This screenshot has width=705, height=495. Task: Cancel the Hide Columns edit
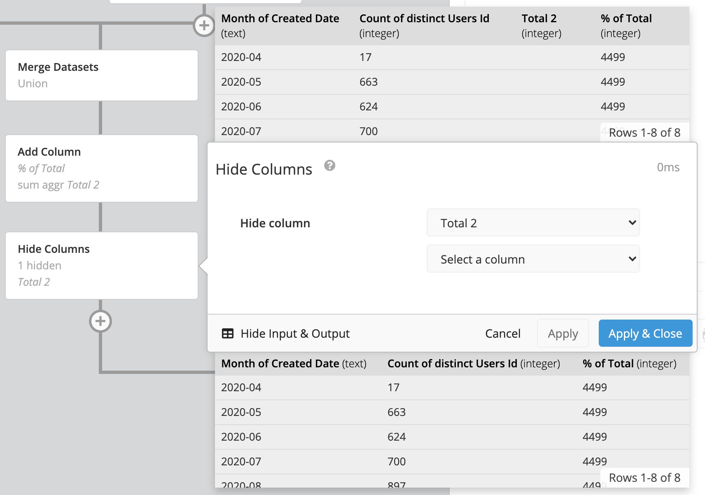tap(503, 334)
